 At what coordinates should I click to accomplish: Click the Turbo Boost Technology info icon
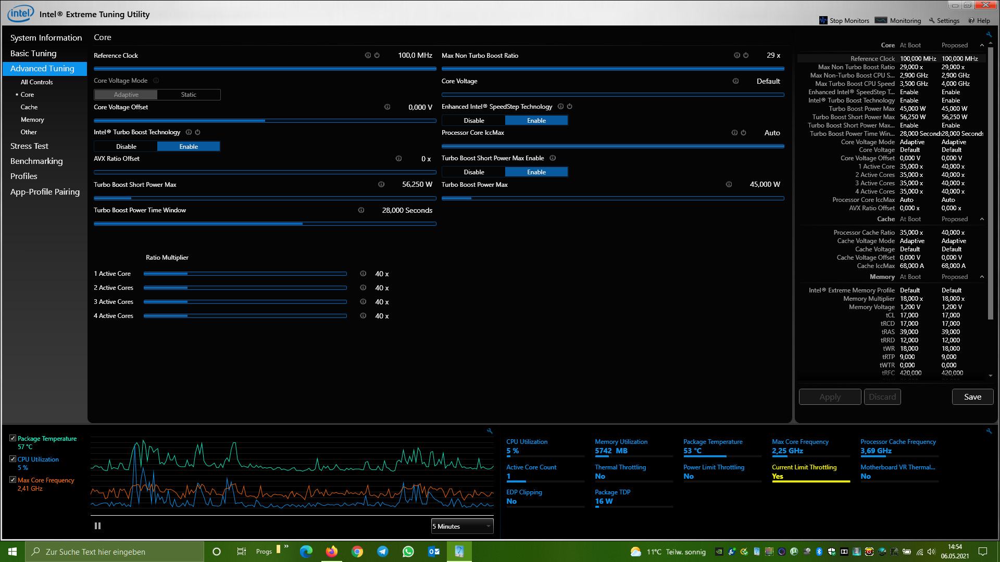click(x=189, y=132)
